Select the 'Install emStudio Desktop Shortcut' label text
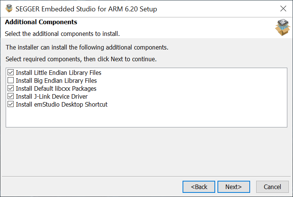293x197 pixels. tap(61, 104)
